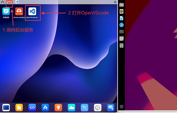
Task: Open the main menu icon at top-left corner
Action: (2, 2)
